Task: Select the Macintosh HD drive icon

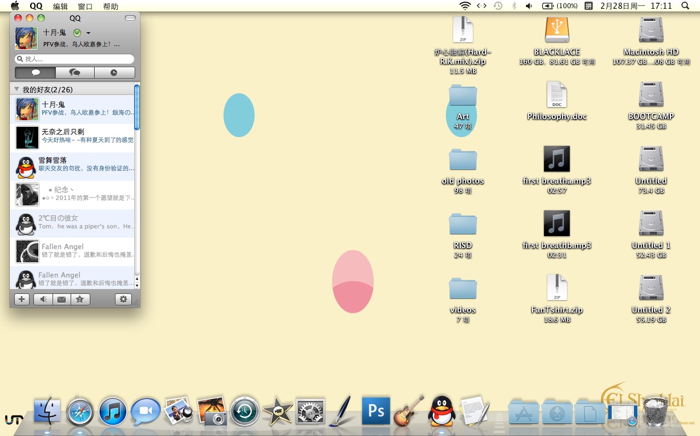Action: point(651,31)
